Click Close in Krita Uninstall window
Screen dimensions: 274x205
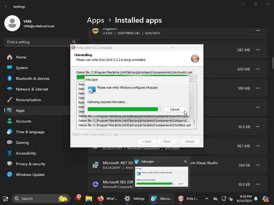coord(167,141)
